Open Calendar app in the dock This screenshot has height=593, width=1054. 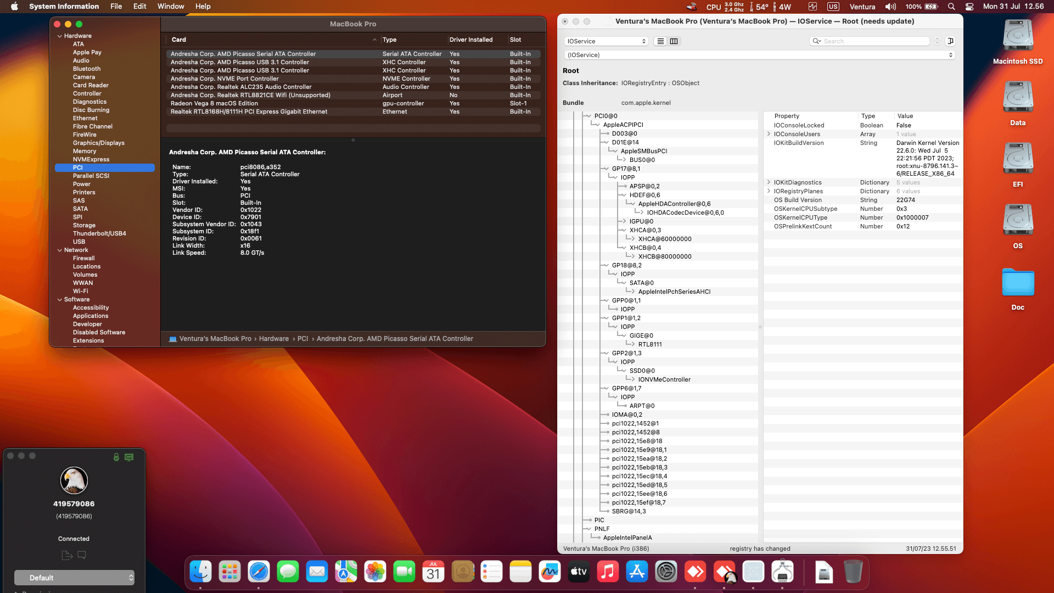433,572
